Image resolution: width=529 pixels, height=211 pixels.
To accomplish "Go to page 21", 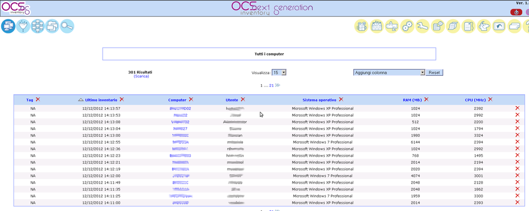I will 272,85.
